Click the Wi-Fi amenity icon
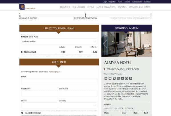The image size is (171, 116). 131,78
